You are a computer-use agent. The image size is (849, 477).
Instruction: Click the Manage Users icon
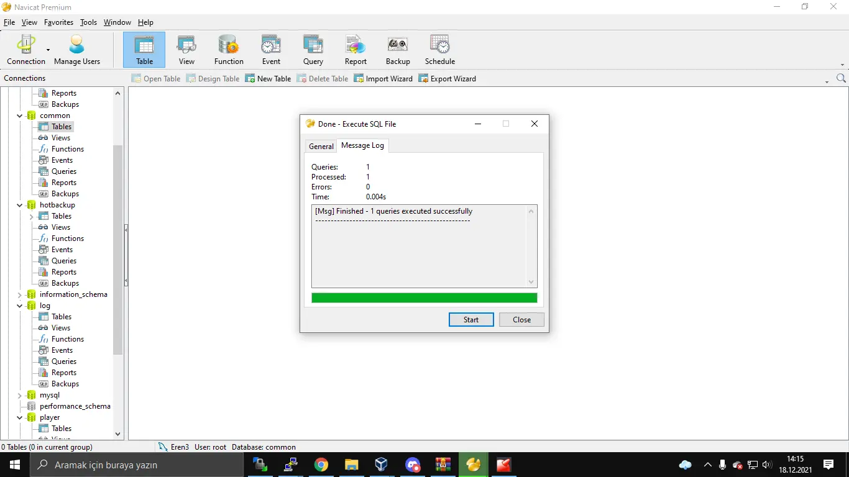[x=76, y=49]
